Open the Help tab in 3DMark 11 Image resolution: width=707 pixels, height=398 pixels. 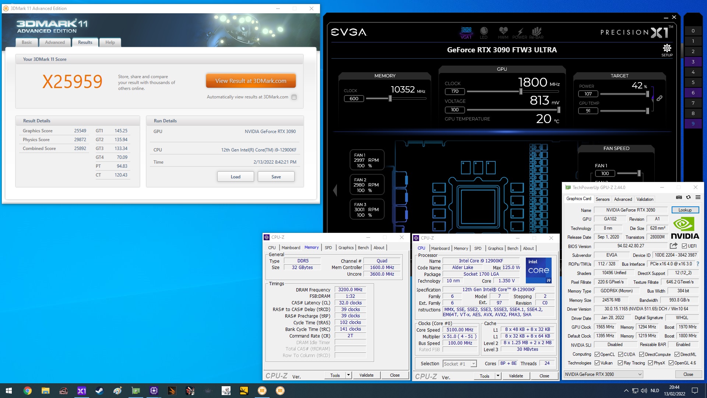(x=110, y=42)
